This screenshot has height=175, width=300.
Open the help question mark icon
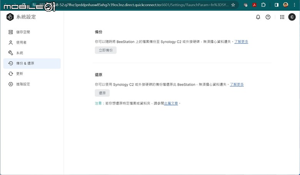(268, 17)
